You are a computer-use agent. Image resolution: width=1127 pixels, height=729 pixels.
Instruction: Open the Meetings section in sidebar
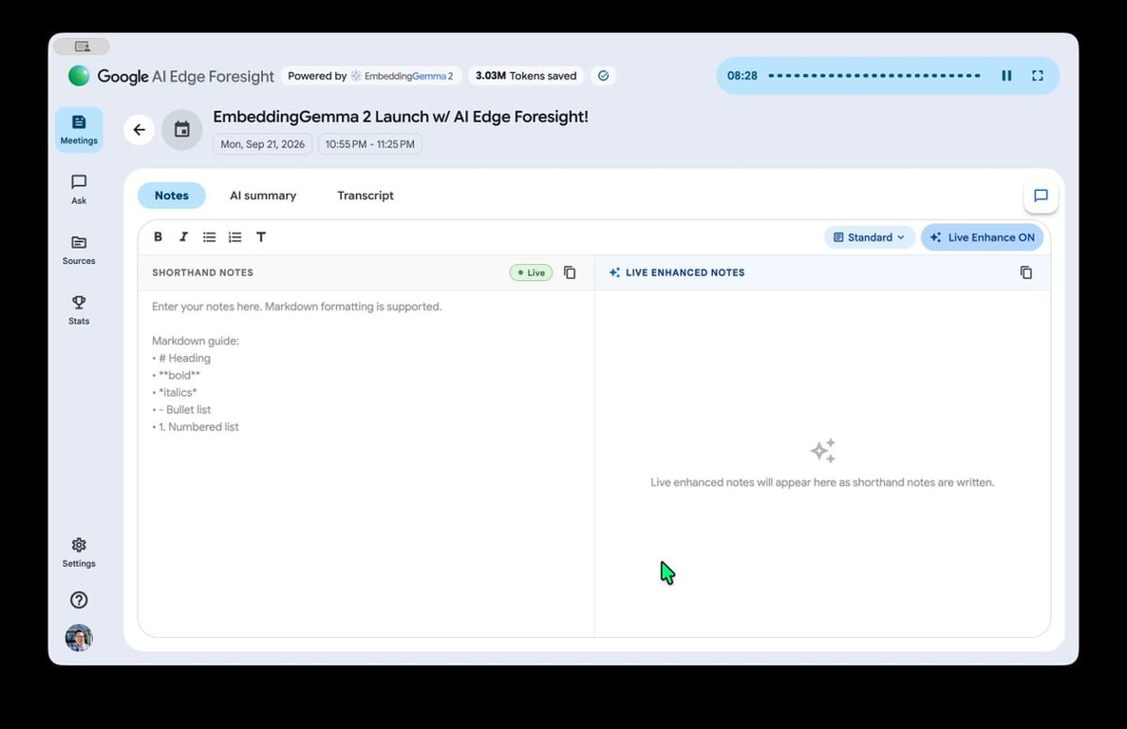pos(79,129)
